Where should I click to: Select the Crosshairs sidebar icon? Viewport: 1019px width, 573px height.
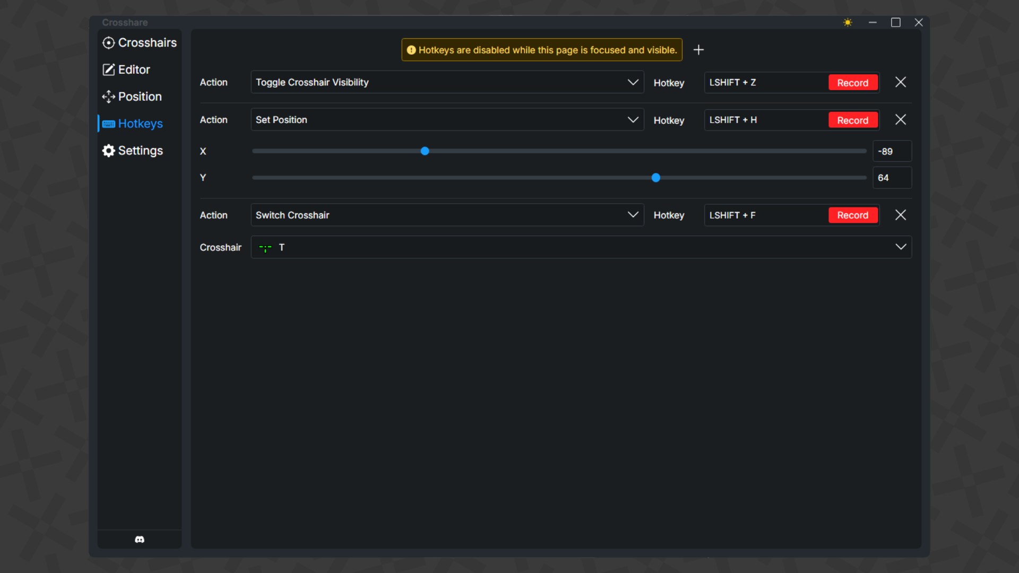108,43
